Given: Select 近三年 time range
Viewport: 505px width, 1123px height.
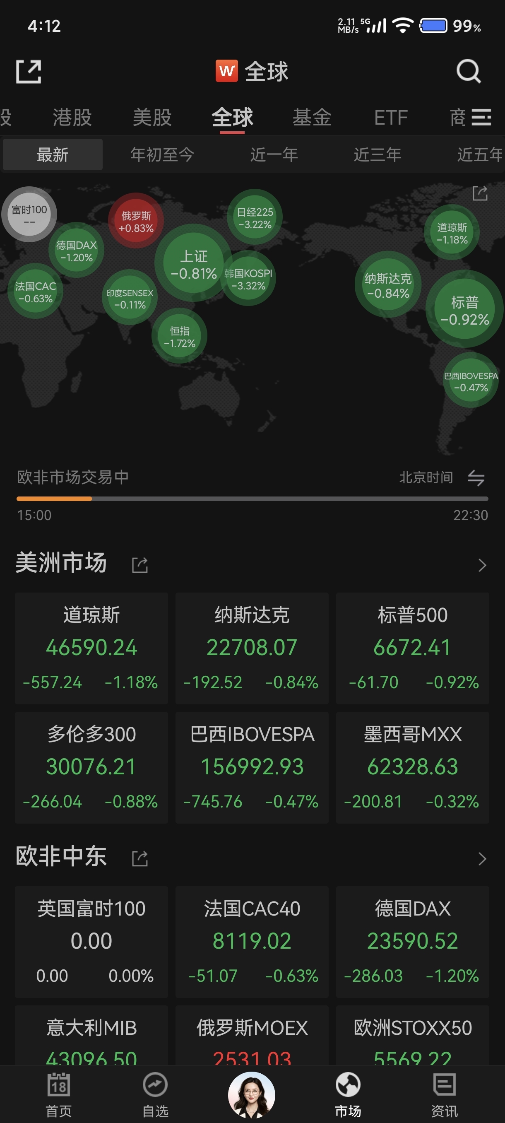Looking at the screenshot, I should 378,155.
